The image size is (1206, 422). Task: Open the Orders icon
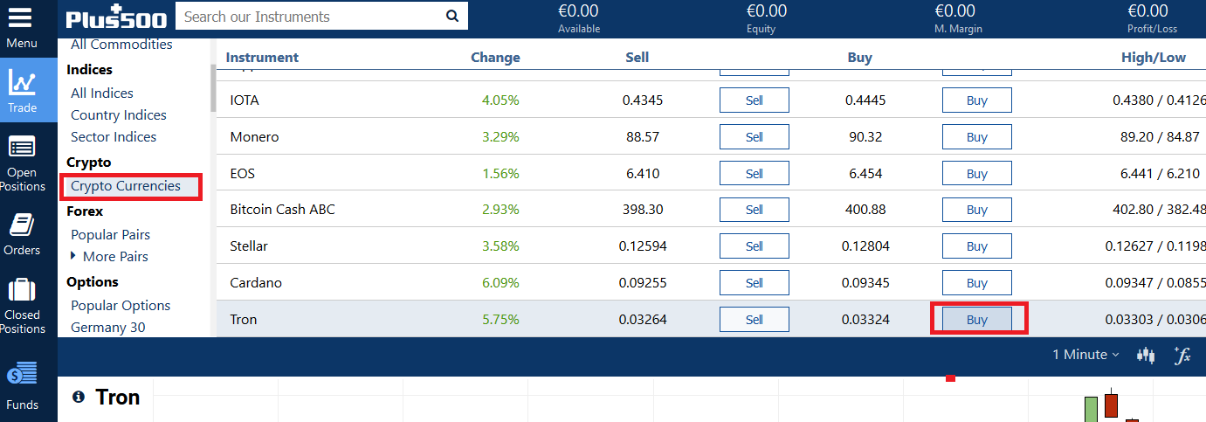coord(22,225)
